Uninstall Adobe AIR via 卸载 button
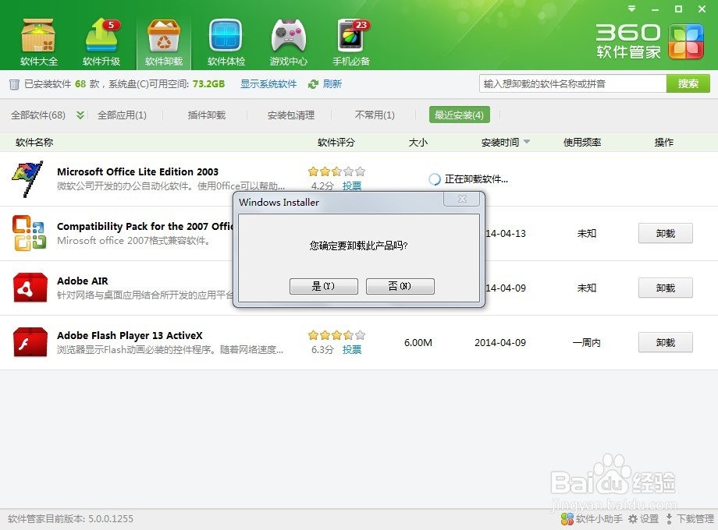Image resolution: width=718 pixels, height=530 pixels. click(x=666, y=288)
